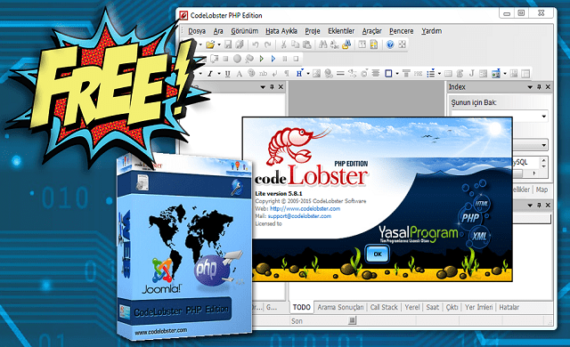Expand the heading H dropdown arrow
This screenshot has width=570, height=347.
click(308, 74)
